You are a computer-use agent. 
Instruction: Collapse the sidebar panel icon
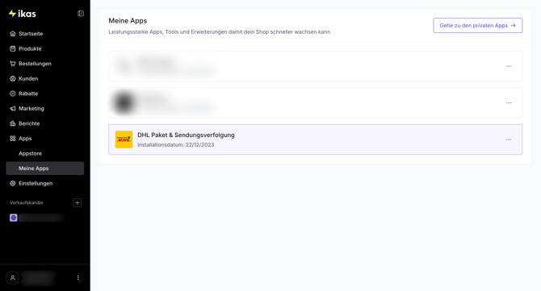(x=81, y=14)
